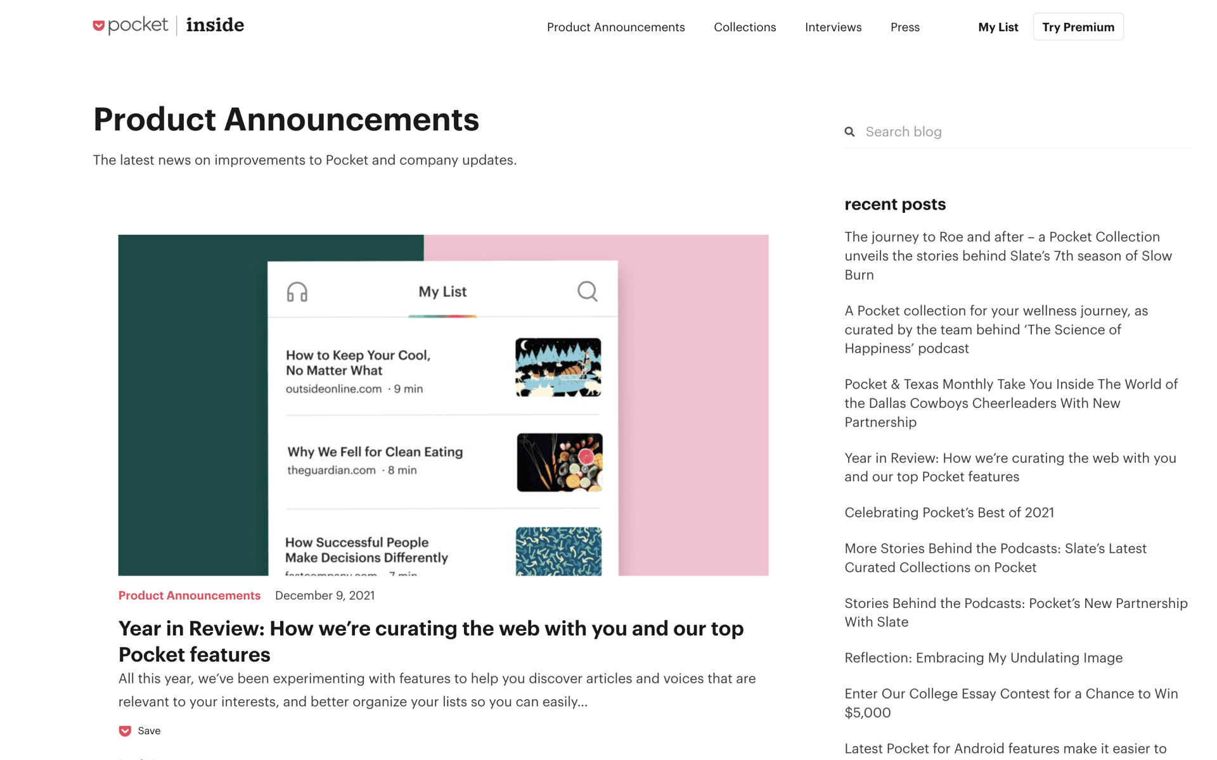
Task: Click the 'recent posts' sidebar heading
Action: point(894,204)
